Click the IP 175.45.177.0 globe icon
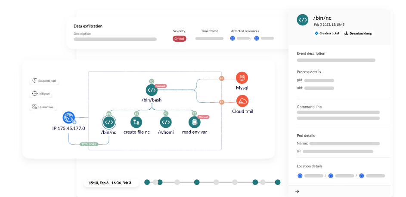 pos(68,117)
